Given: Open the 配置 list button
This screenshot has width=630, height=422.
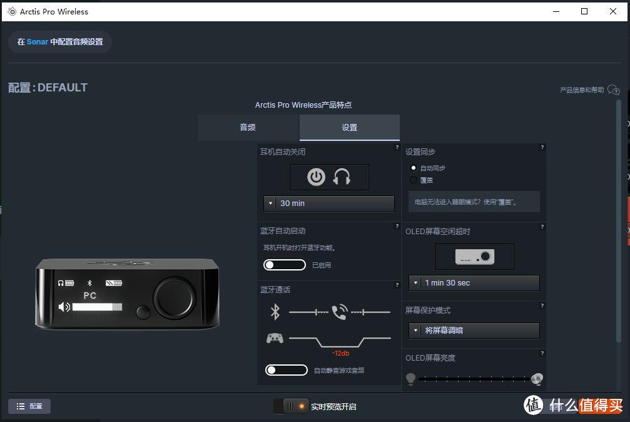Looking at the screenshot, I should [29, 406].
